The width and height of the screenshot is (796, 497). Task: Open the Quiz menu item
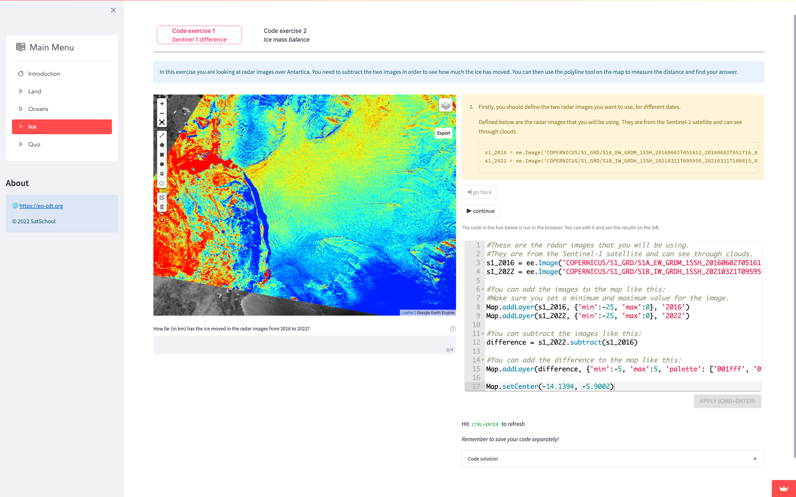coord(34,144)
